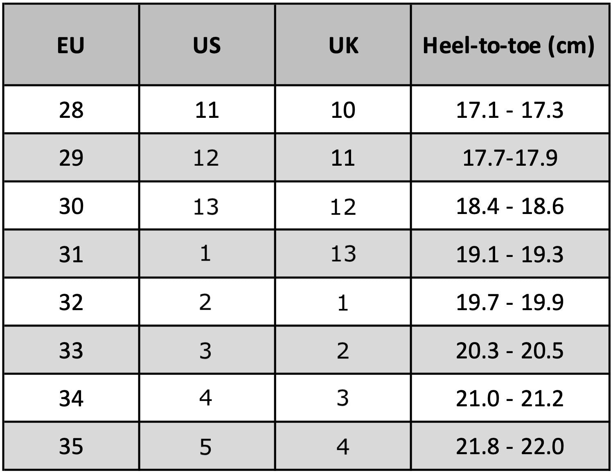Click the 17.1 - 17.3 heel-to-toe cell
This screenshot has height=473, width=613.
pyautogui.click(x=509, y=110)
